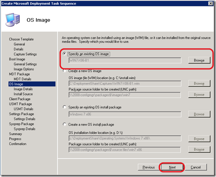Image resolution: width=216 pixels, height=177 pixels.
Task: Select the Boot Image step in sidebar
Action: pos(17,59)
